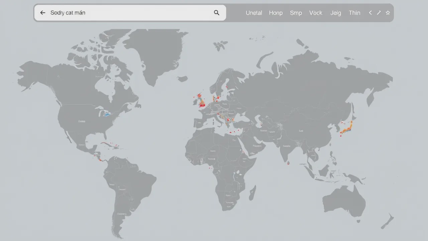Open the Vack tab
This screenshot has height=241, width=428.
[316, 13]
